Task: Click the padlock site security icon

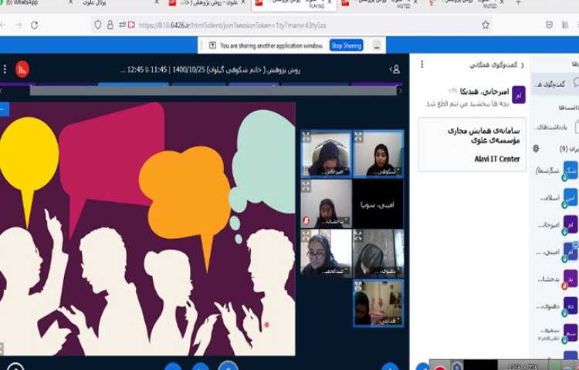Action: tap(110, 25)
